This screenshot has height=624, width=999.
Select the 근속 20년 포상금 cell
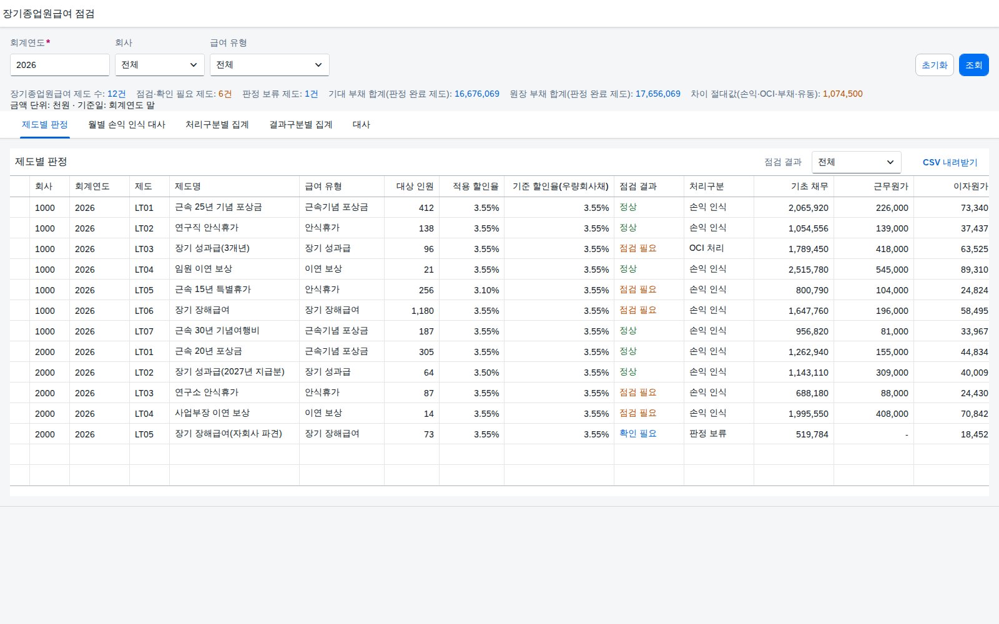[234, 351]
